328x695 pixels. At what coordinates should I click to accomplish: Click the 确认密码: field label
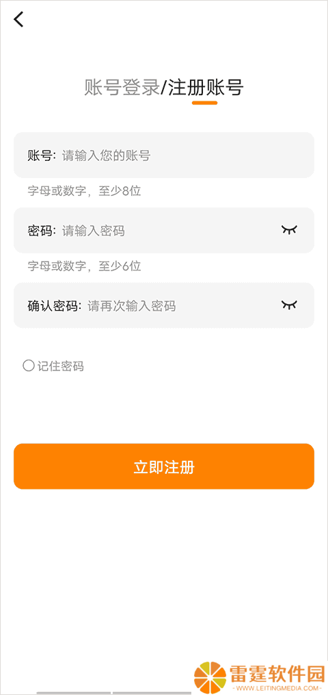(x=55, y=306)
